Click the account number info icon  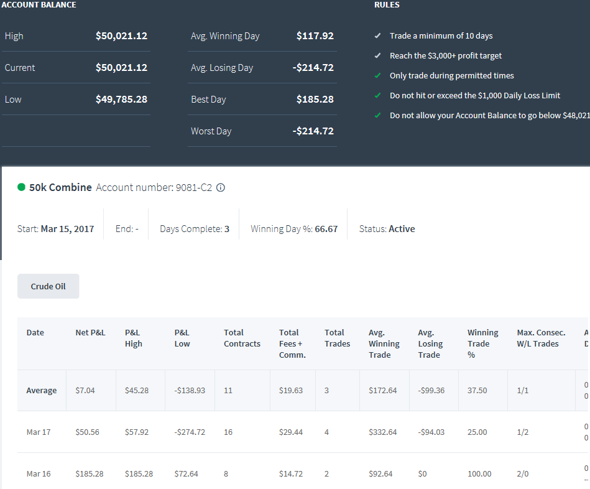click(x=221, y=187)
